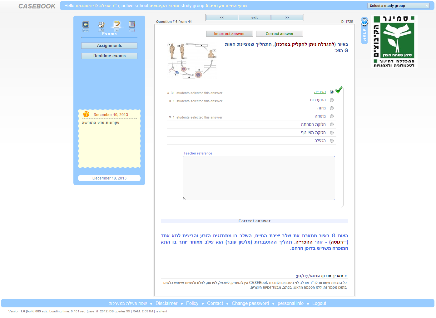Open the Contact footer link
The image size is (436, 318).
pos(215,303)
